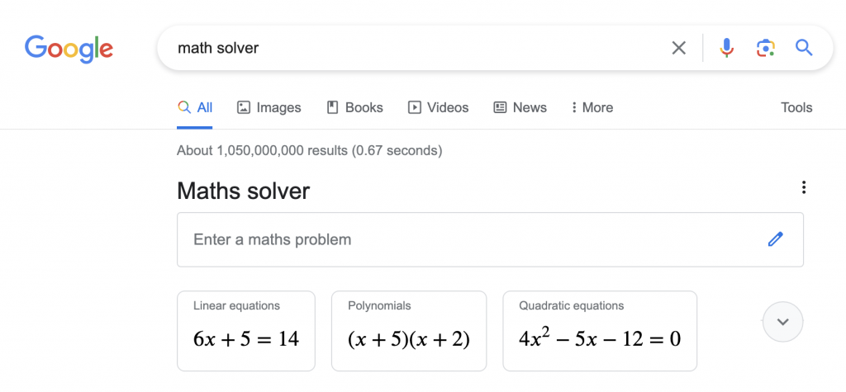Click the blue search magnifier icon
The width and height of the screenshot is (846, 392).
[804, 48]
